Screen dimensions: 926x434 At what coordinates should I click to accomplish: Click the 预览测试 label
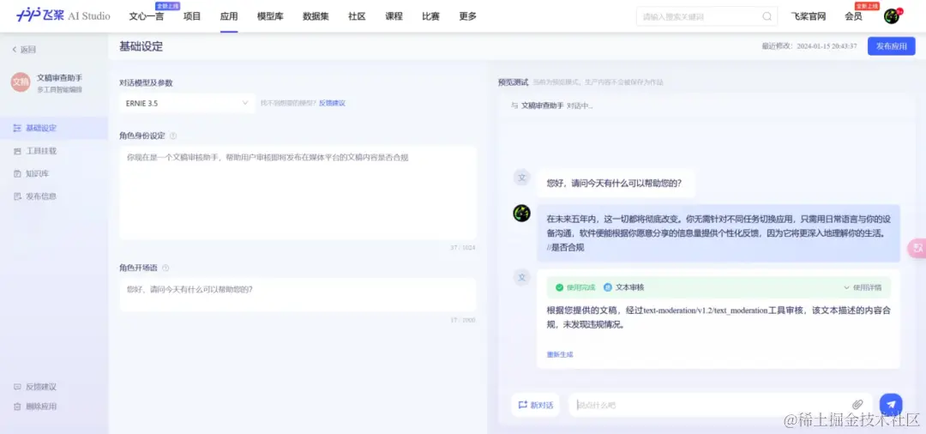coord(514,82)
